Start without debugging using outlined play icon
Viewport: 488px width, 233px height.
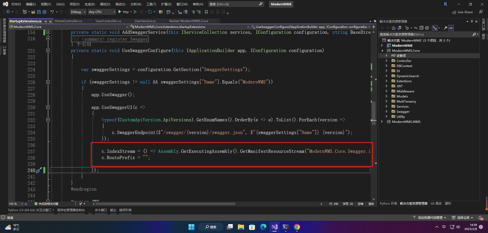pyautogui.click(x=135, y=12)
